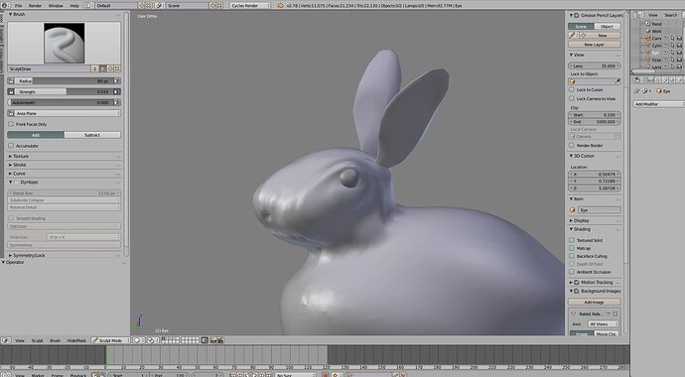Click the Subtract direction button
This screenshot has width=685, height=377.
click(92, 135)
